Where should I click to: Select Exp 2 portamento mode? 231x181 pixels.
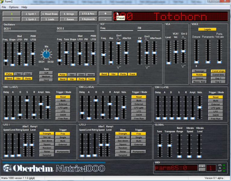coord(218,82)
